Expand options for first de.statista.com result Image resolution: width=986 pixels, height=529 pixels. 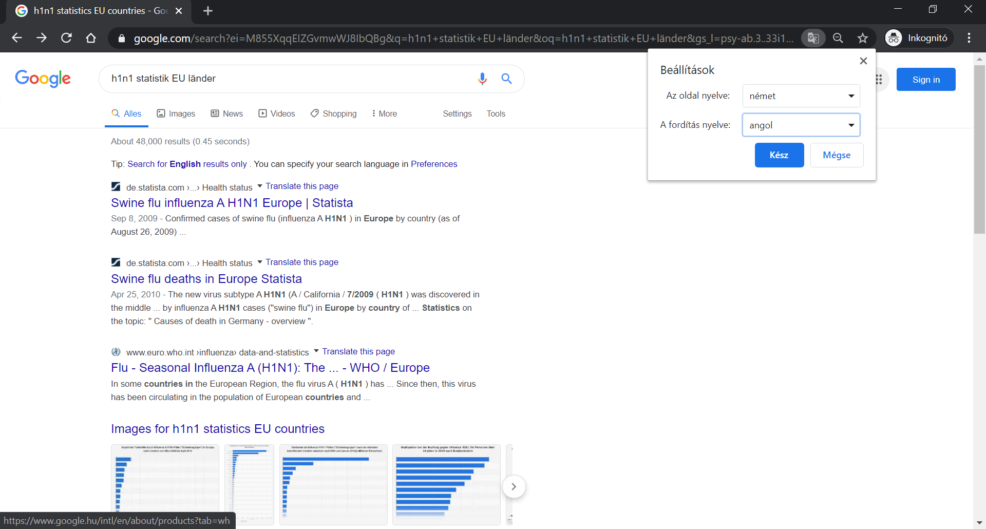point(260,186)
